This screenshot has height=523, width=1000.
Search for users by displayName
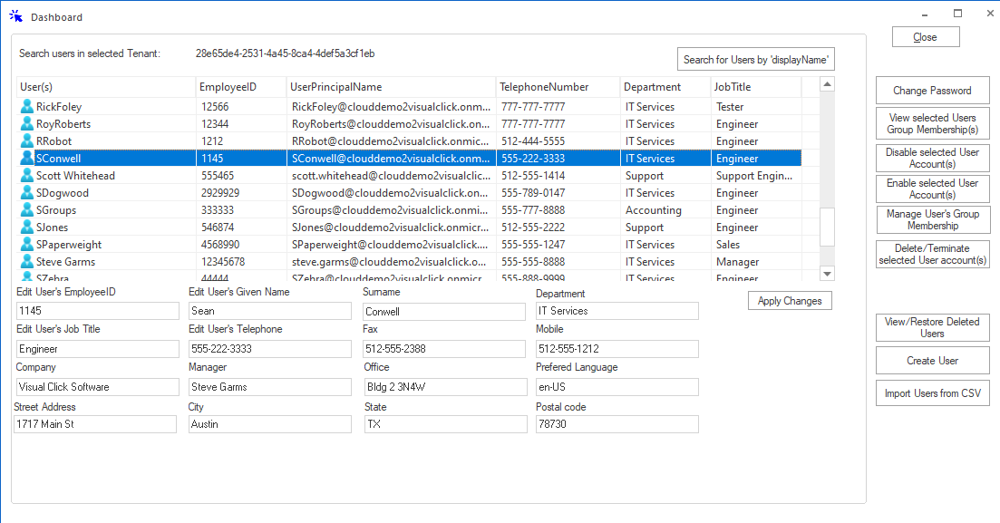755,58
